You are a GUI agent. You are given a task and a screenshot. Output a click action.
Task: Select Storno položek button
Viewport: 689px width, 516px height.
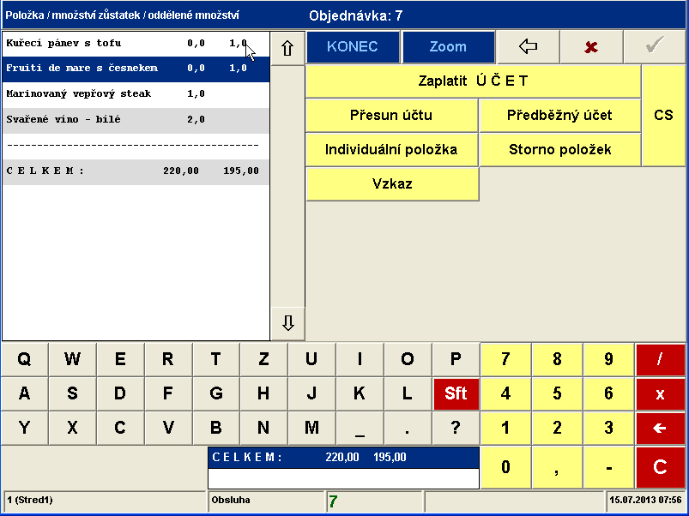(559, 149)
